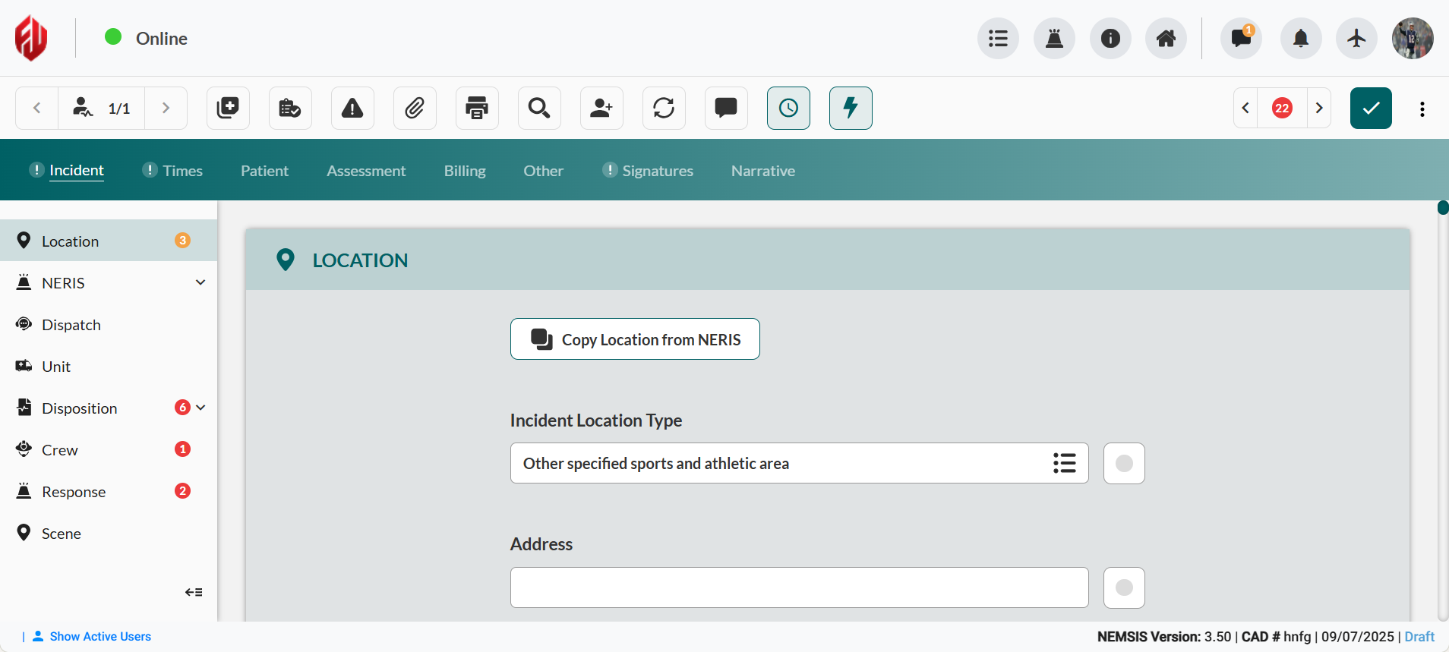Open the Narrative tab
1449x652 pixels.
point(762,171)
